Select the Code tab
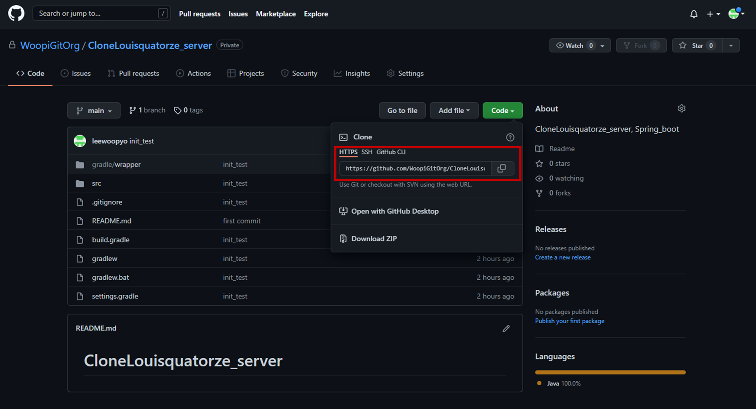 (x=30, y=73)
